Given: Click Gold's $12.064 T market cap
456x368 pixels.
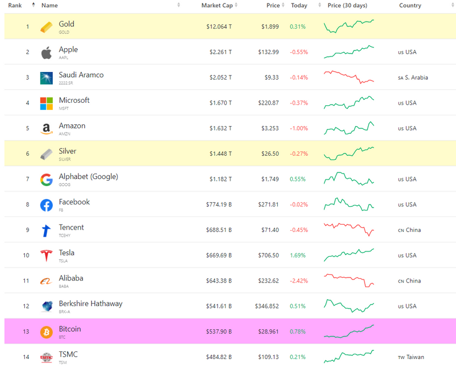Looking at the screenshot, I should point(219,27).
